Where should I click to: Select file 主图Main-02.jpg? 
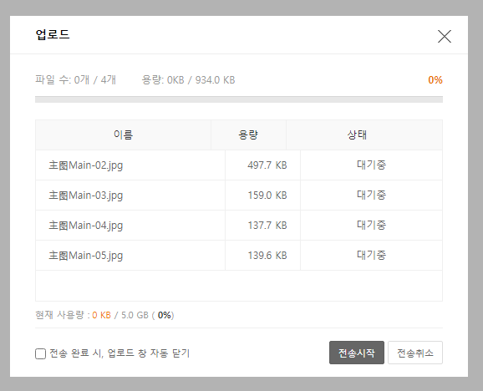(x=85, y=165)
